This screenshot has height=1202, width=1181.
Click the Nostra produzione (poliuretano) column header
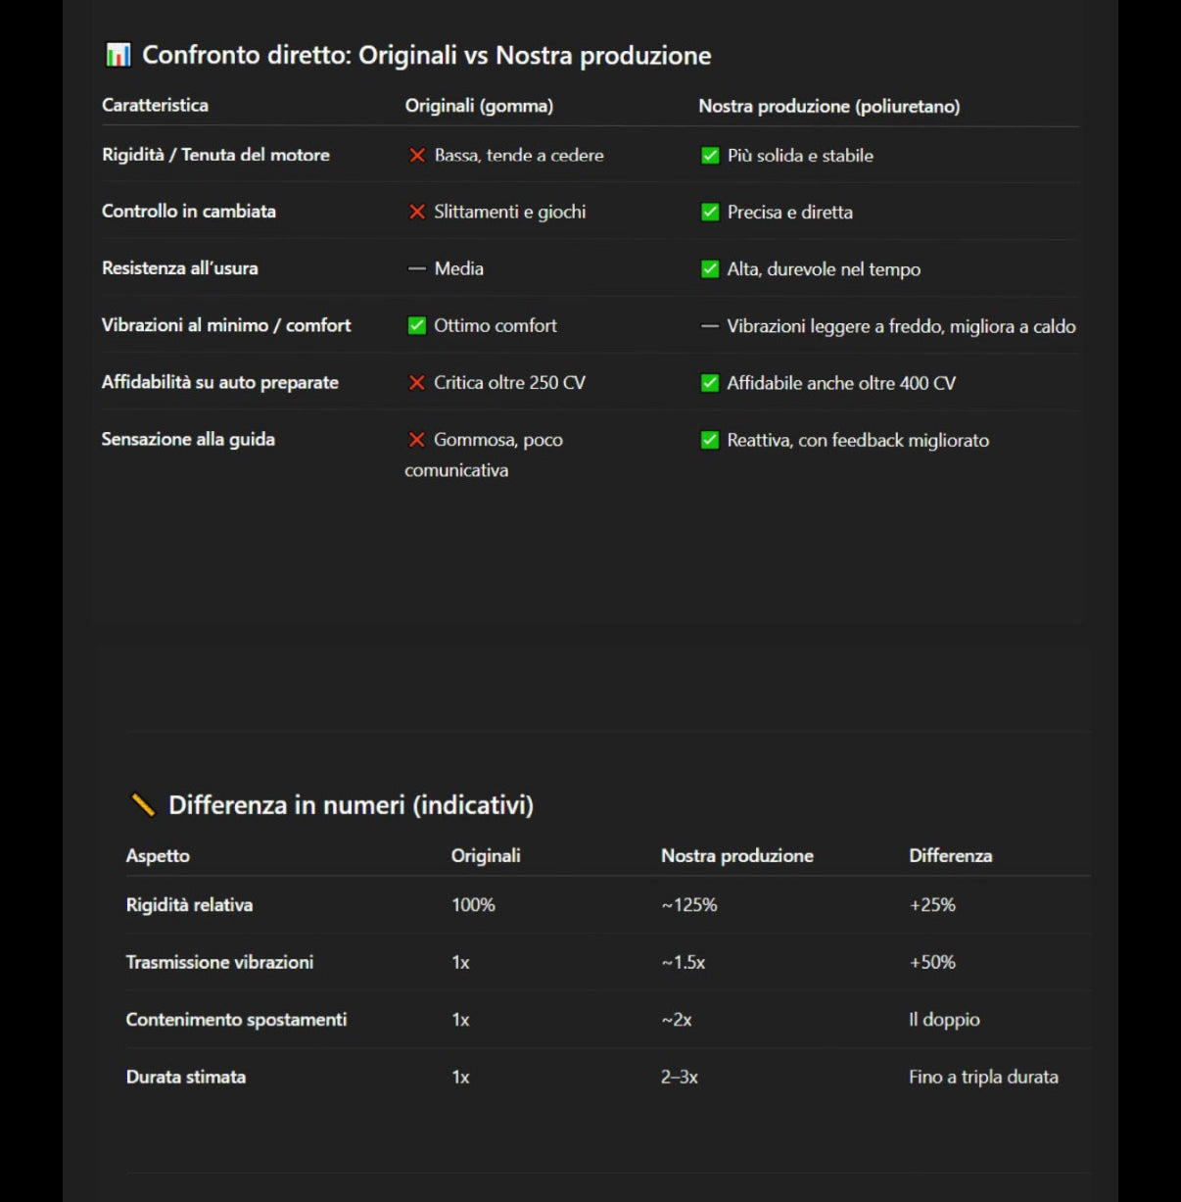pos(828,106)
